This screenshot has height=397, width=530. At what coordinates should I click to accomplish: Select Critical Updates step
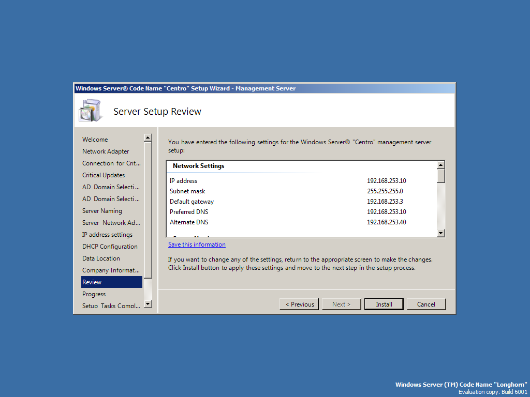pos(104,175)
